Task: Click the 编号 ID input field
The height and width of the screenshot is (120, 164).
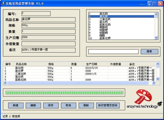Action: click(36, 14)
